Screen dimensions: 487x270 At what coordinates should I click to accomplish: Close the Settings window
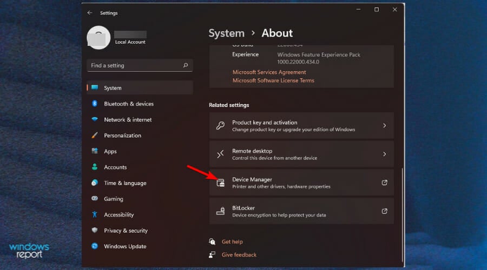click(x=395, y=9)
